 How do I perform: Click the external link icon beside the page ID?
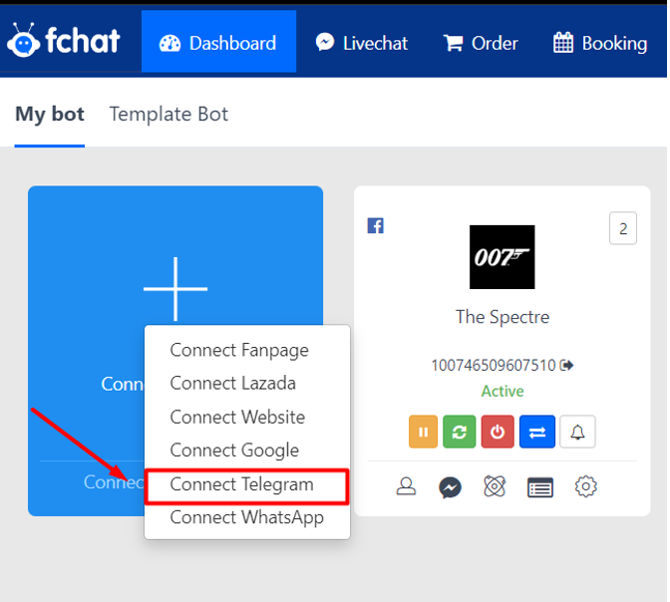pyautogui.click(x=567, y=366)
